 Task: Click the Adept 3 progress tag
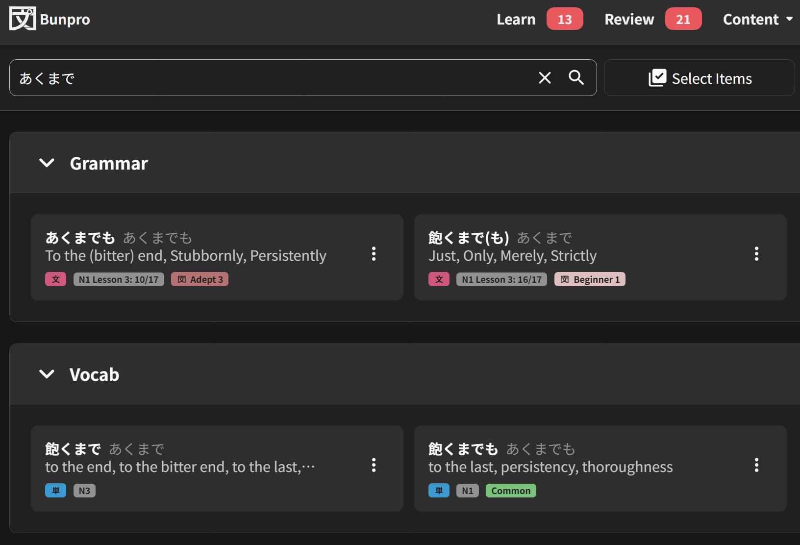tap(200, 279)
